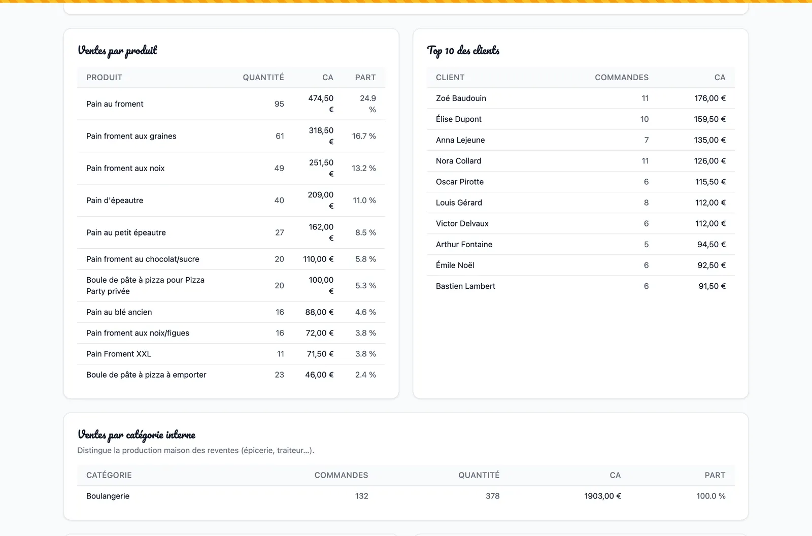Click the Pain Froment XXL row
Viewport: 812px width, 536px height.
click(231, 354)
